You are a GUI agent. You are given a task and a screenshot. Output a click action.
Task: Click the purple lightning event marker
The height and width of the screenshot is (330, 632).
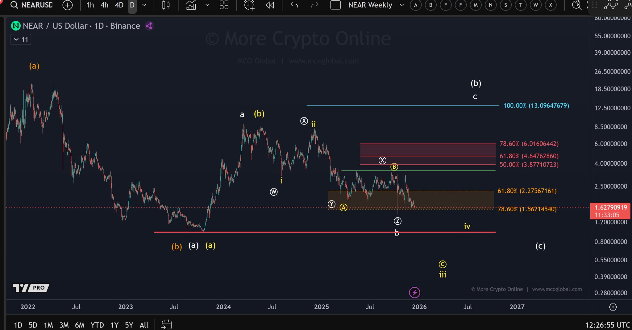tap(414, 292)
